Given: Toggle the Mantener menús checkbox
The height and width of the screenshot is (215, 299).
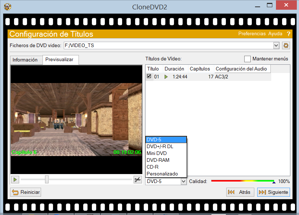Looking at the screenshot, I should pyautogui.click(x=247, y=59).
